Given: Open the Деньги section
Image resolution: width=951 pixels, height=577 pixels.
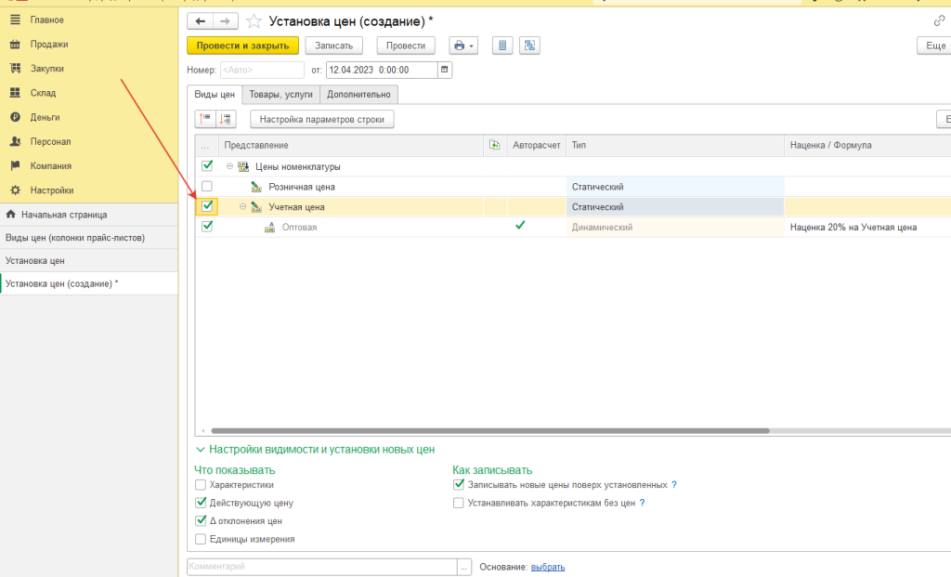Looking at the screenshot, I should click(x=45, y=117).
